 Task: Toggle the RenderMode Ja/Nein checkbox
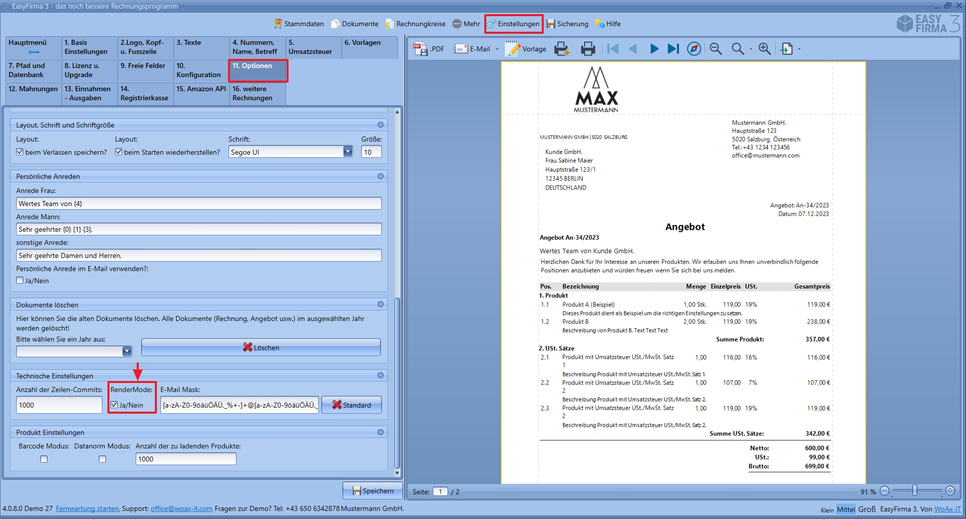pos(114,405)
